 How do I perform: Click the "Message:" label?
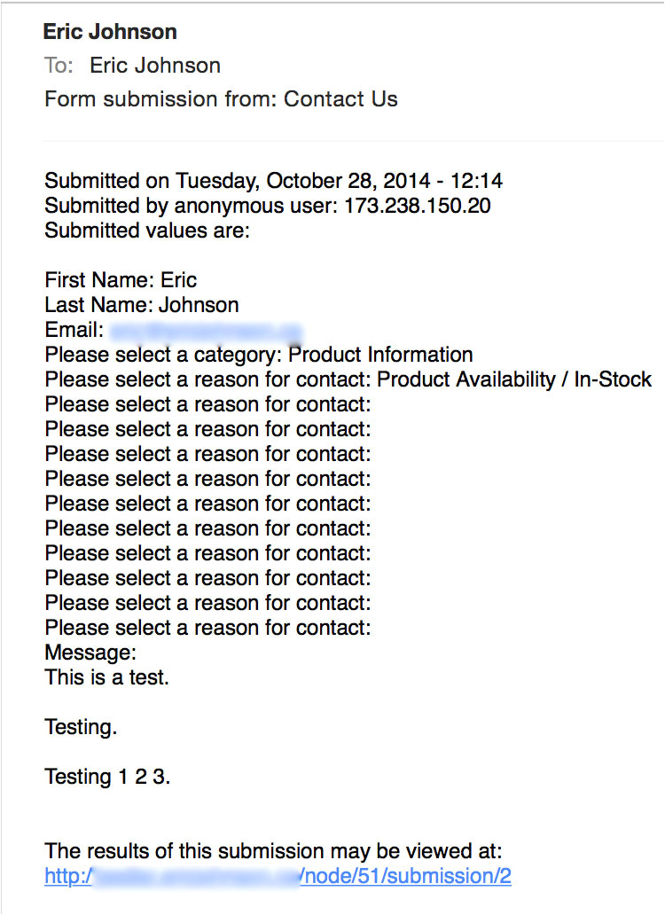(x=90, y=653)
